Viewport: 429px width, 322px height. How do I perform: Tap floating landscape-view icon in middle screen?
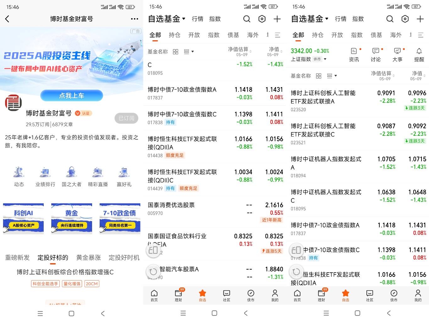[153, 250]
